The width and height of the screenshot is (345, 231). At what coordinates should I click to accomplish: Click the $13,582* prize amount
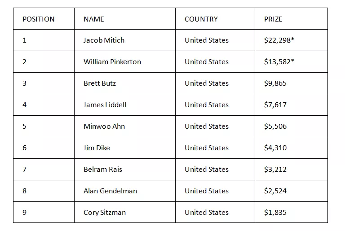tap(279, 62)
